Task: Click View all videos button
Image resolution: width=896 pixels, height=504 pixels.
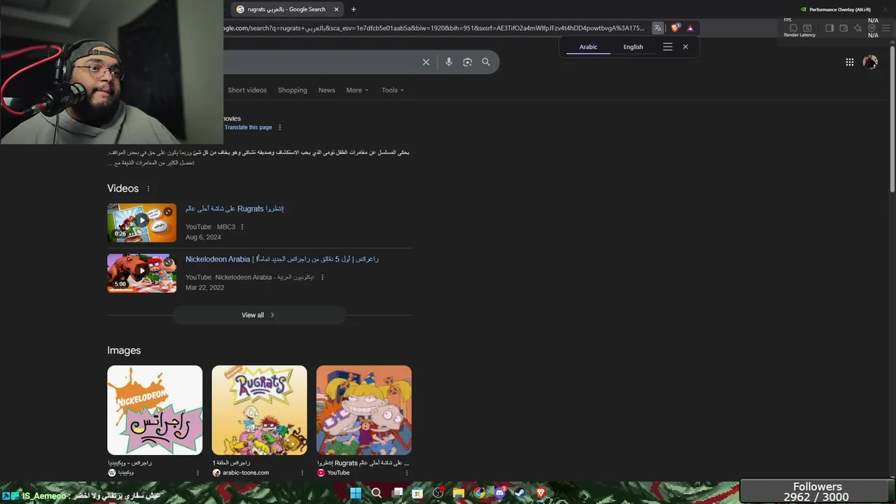Action: (259, 315)
